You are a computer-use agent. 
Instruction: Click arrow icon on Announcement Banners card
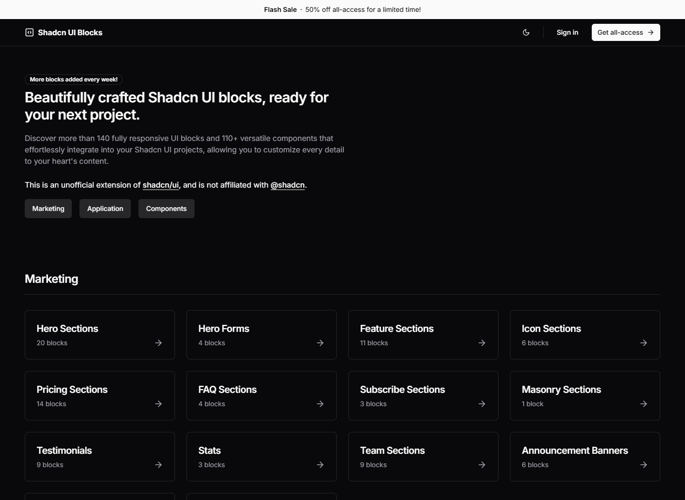point(644,465)
